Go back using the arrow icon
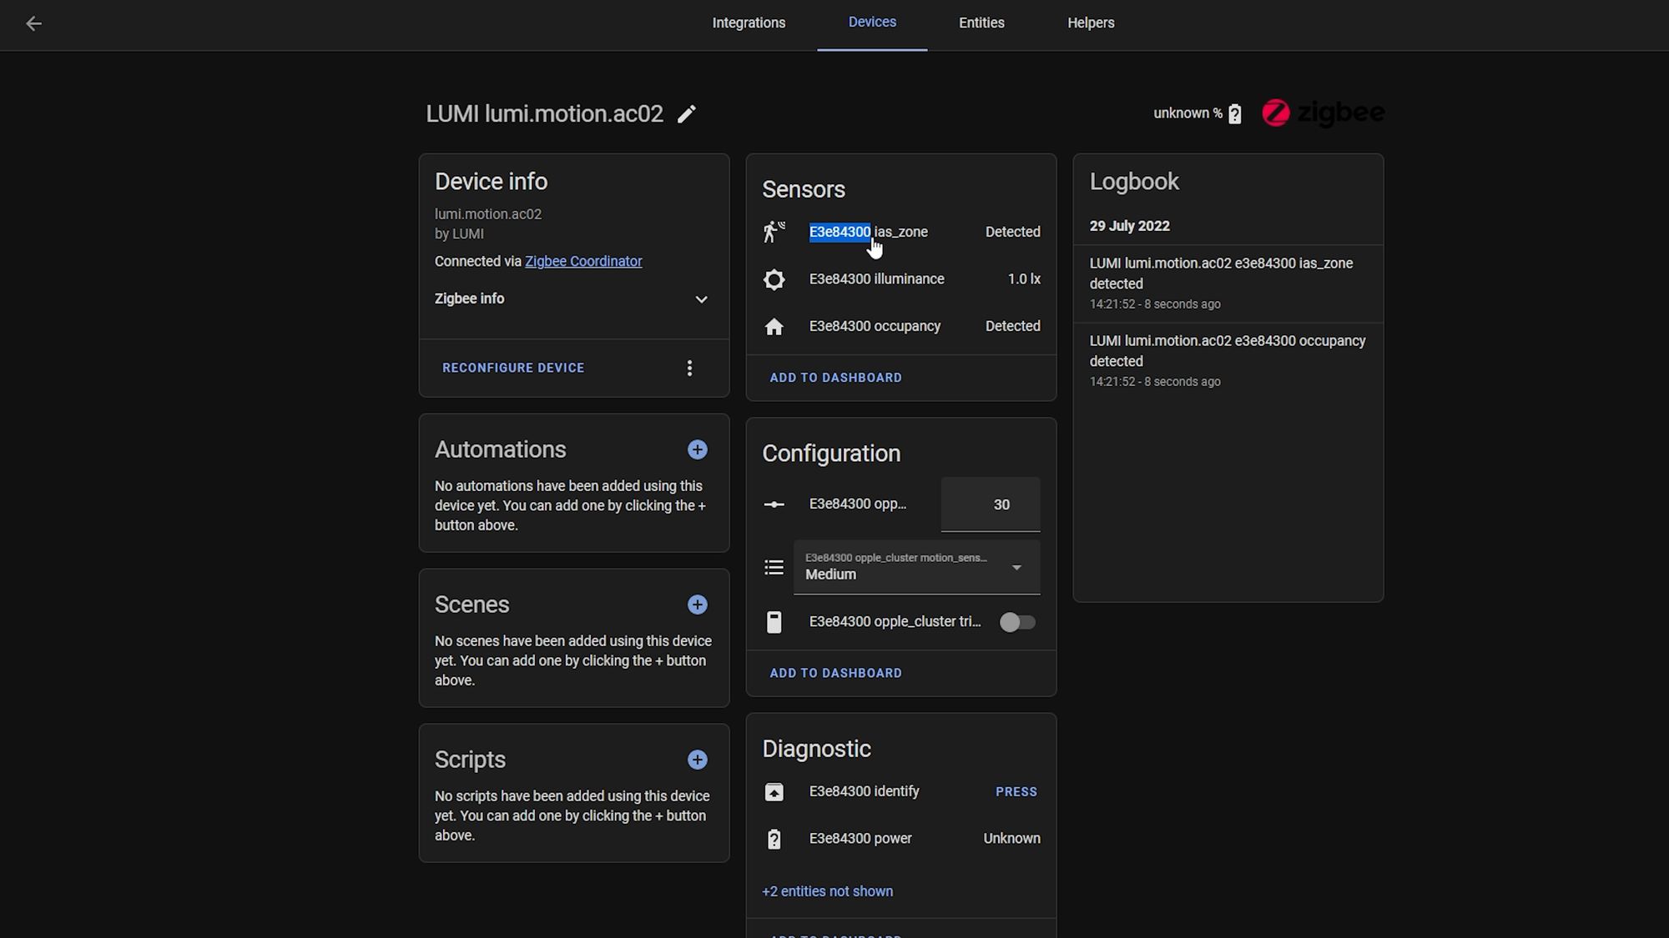Viewport: 1669px width, 938px height. pyautogui.click(x=33, y=23)
